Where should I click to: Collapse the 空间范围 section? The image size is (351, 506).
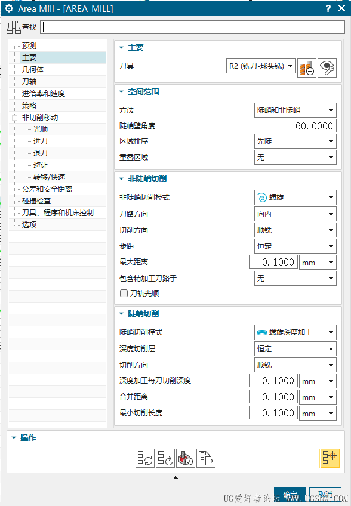[x=121, y=92]
